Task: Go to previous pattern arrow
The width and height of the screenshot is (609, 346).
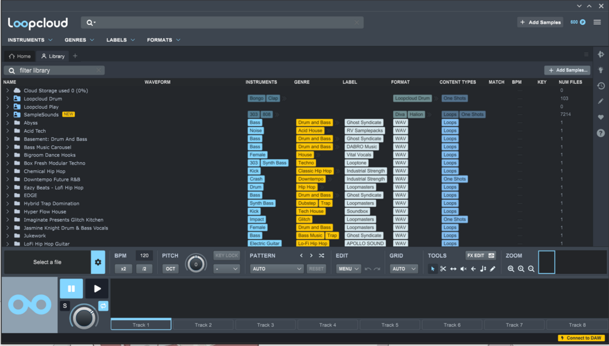Action: [x=301, y=256]
